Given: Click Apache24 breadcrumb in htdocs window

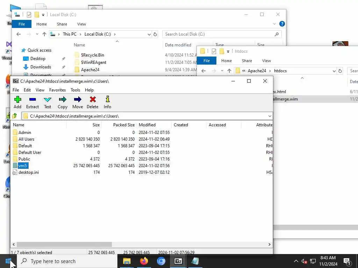Looking at the screenshot, I should (x=257, y=71).
